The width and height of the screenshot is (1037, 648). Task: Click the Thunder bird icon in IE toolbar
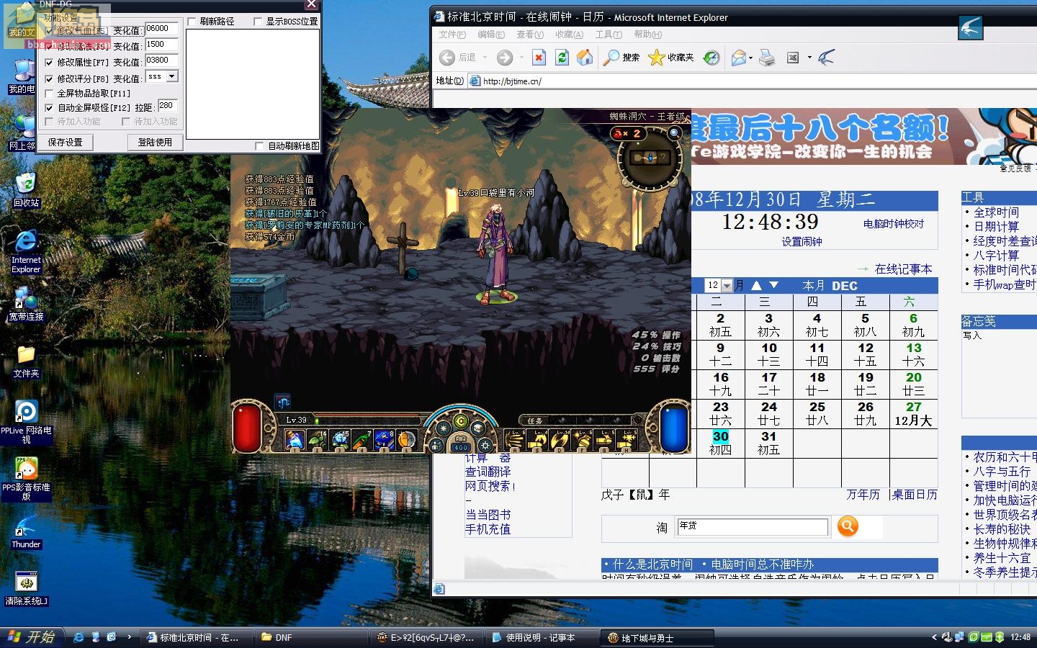pyautogui.click(x=826, y=58)
